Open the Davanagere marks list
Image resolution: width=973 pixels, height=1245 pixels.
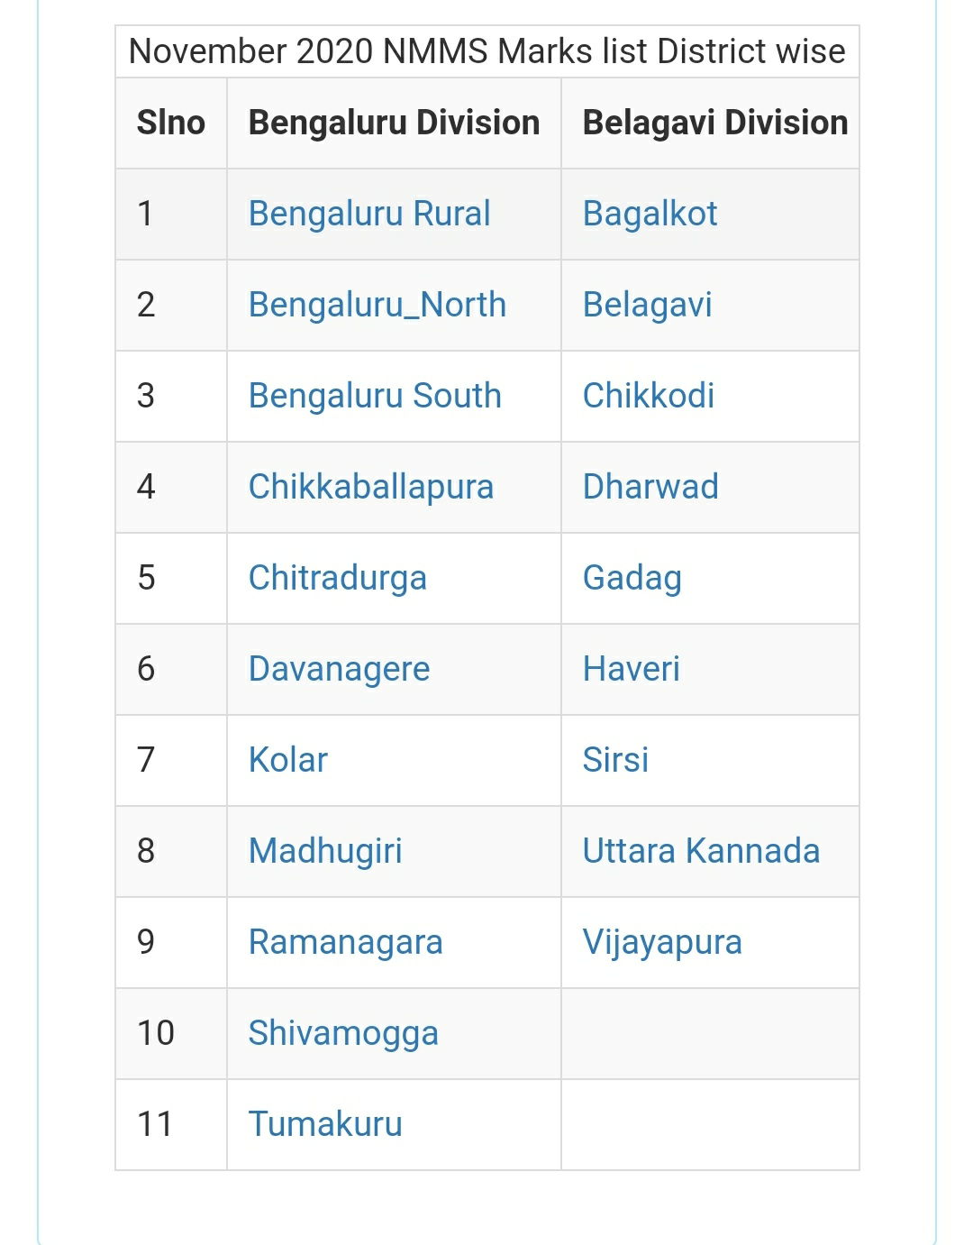(x=340, y=669)
